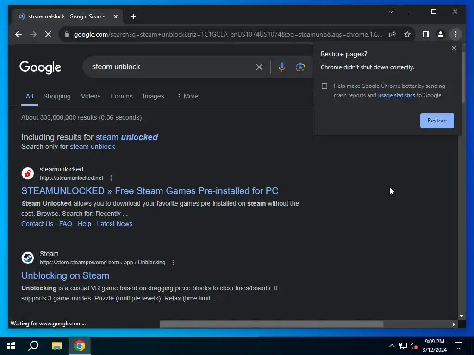The height and width of the screenshot is (355, 474).
Task: Search by image with the Lens icon
Action: tap(300, 67)
